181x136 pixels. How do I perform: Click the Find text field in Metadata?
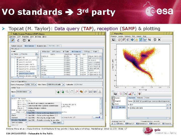[27, 51]
